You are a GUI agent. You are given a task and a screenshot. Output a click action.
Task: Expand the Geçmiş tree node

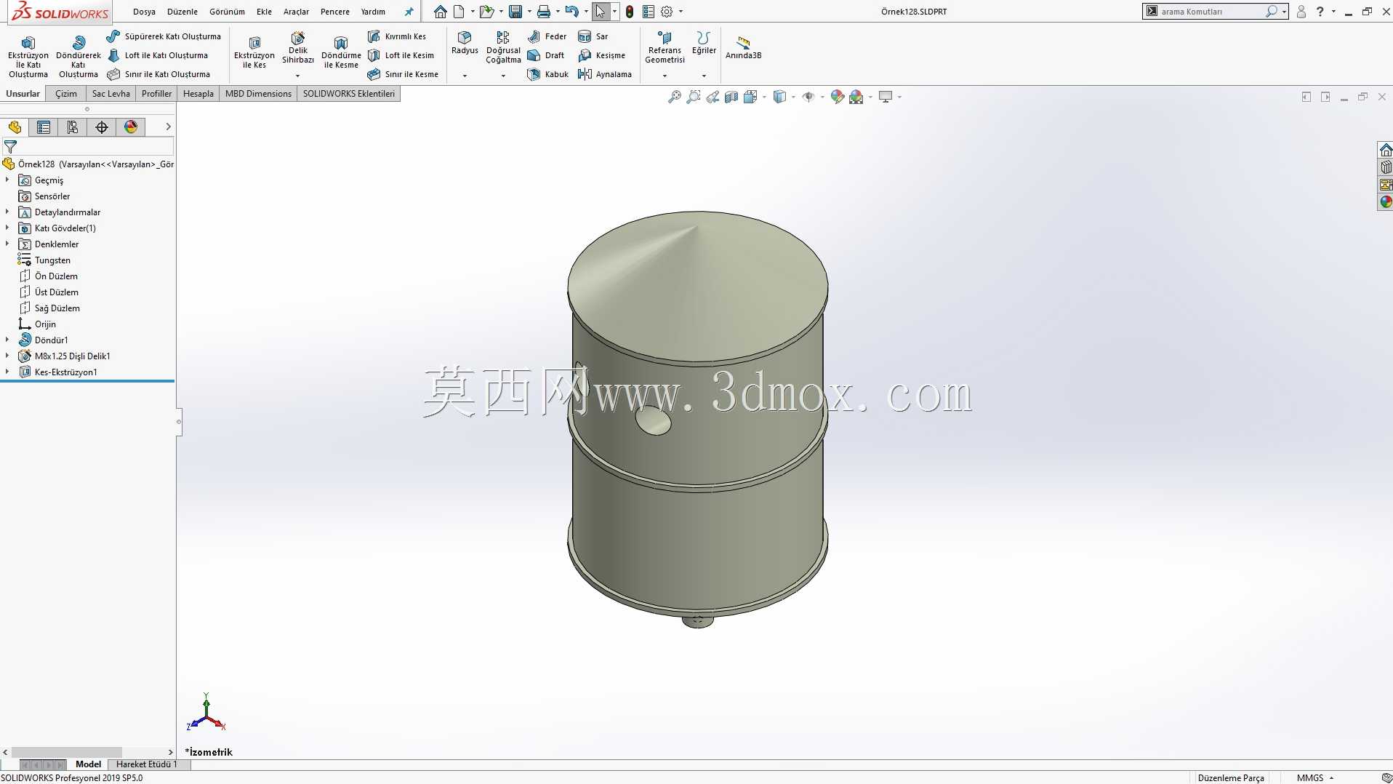7,180
